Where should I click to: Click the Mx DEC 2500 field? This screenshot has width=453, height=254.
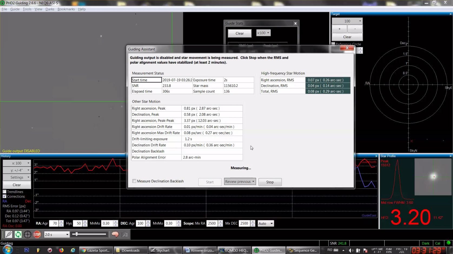tap(244, 223)
